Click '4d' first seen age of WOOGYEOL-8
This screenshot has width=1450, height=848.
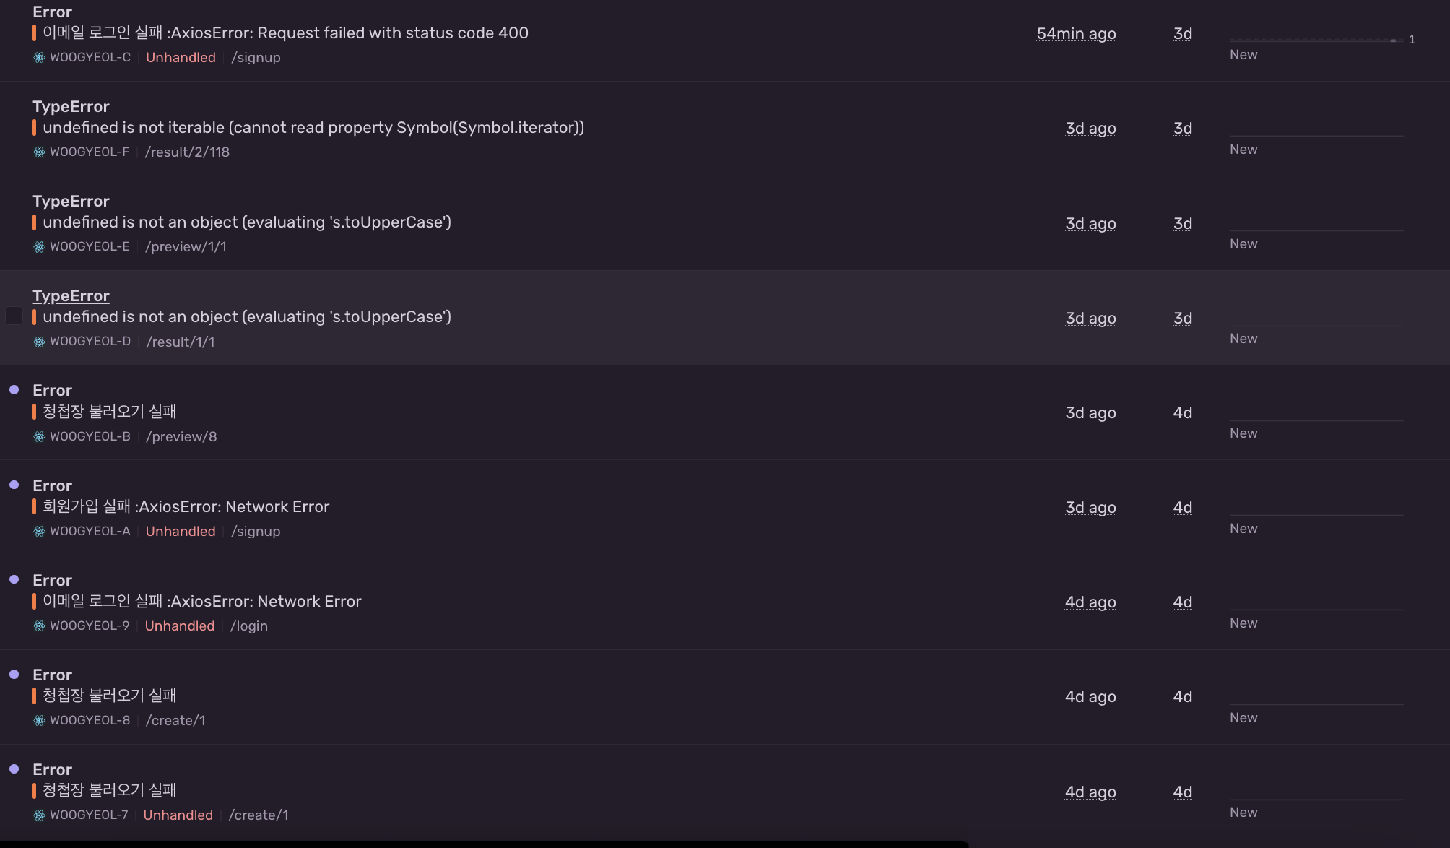[x=1182, y=697]
